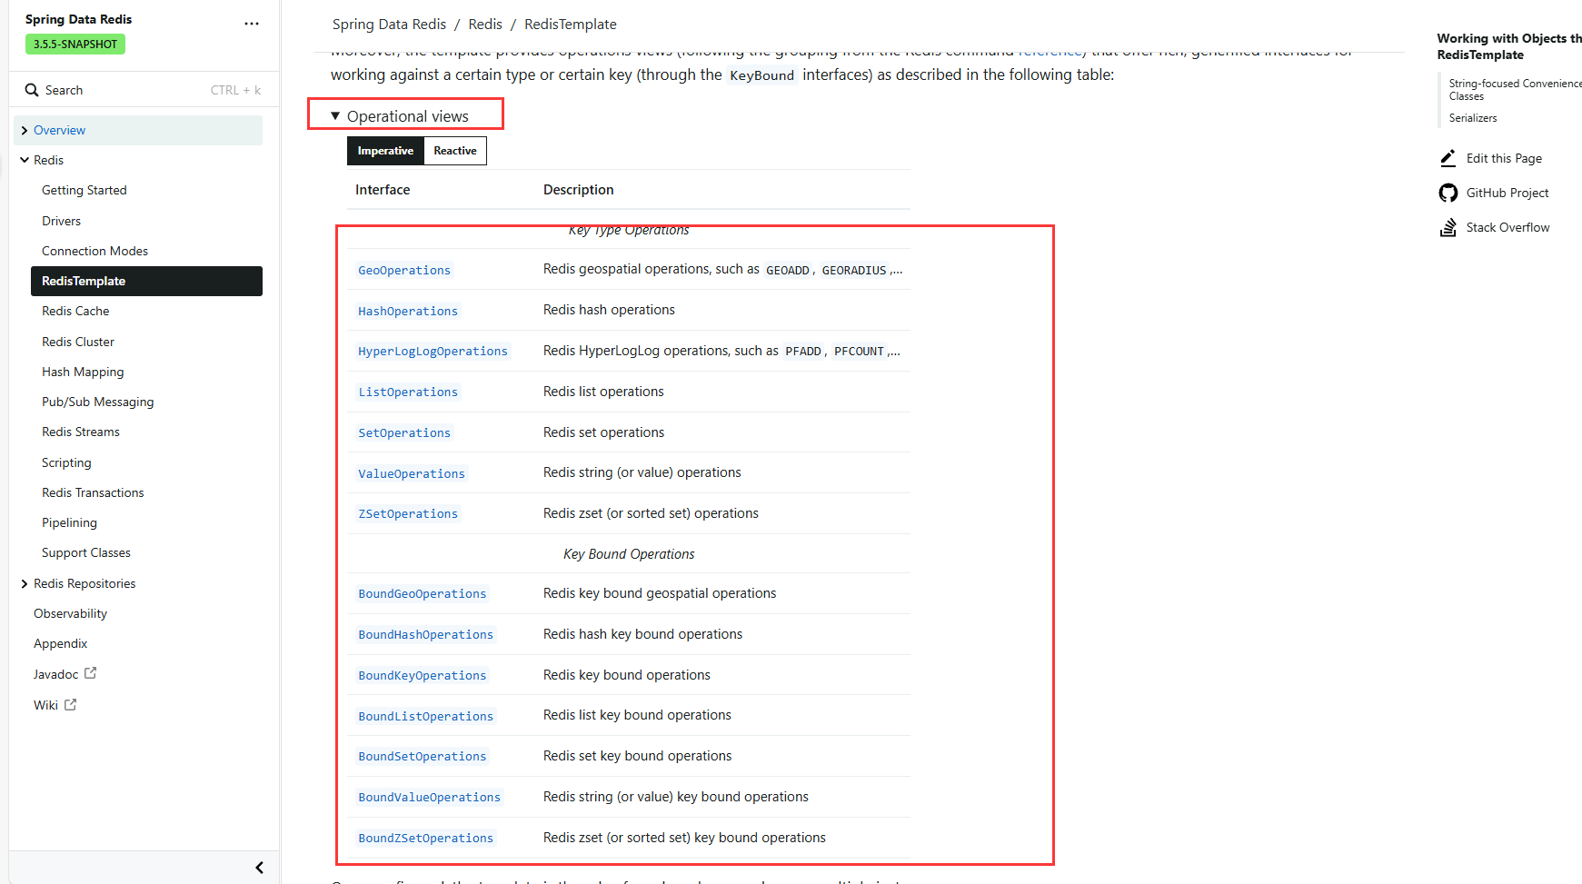
Task: Open the three-dots menu beside Spring Data Redis
Action: [252, 24]
